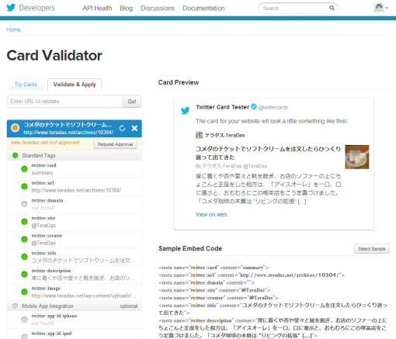Click the 'www.teradas.net not approved' notice
The image size is (396, 339).
[45, 143]
